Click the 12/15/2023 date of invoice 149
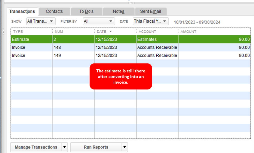254x153 pixels. (115, 56)
